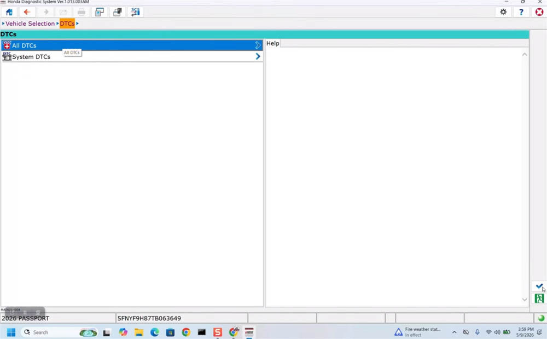
Task: Open the black terminal taskbar icon
Action: tap(202, 332)
